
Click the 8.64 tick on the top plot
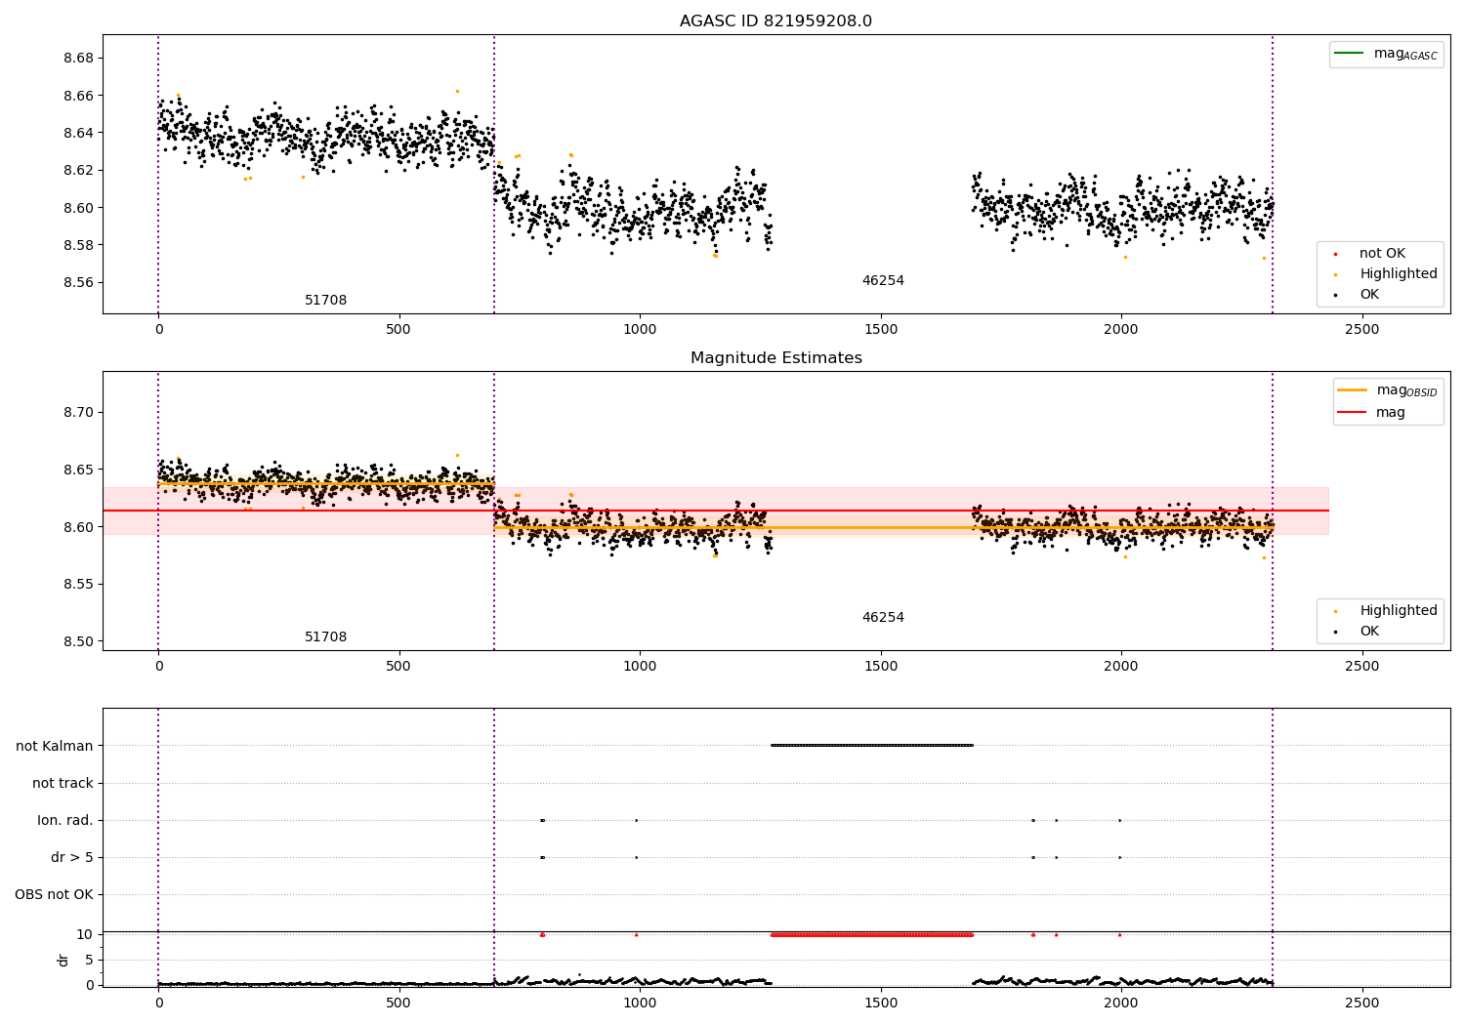(x=77, y=133)
